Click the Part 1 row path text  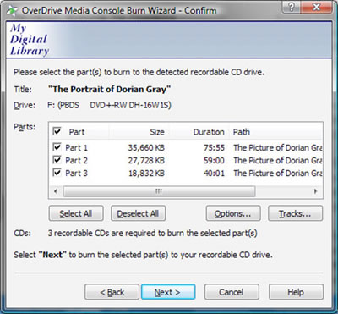point(278,147)
